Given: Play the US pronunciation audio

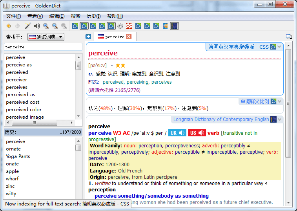Looking at the screenshot, I should click(x=197, y=133).
